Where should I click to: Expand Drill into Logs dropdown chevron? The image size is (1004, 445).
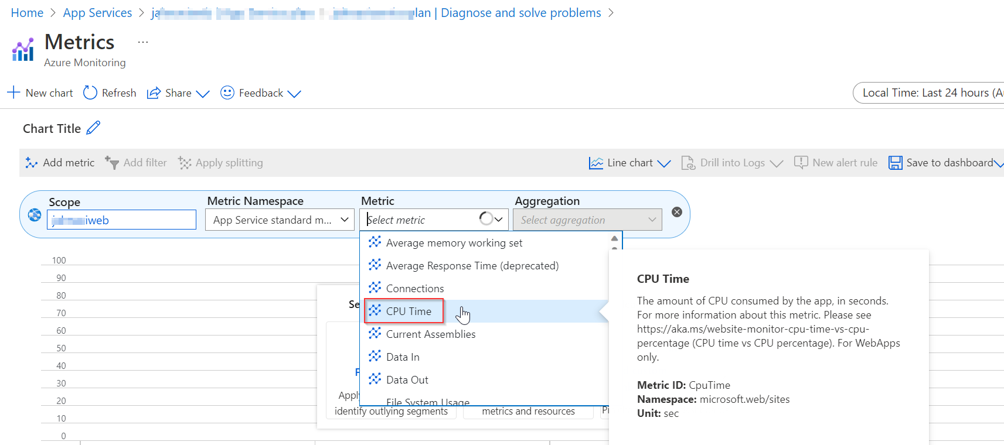777,163
